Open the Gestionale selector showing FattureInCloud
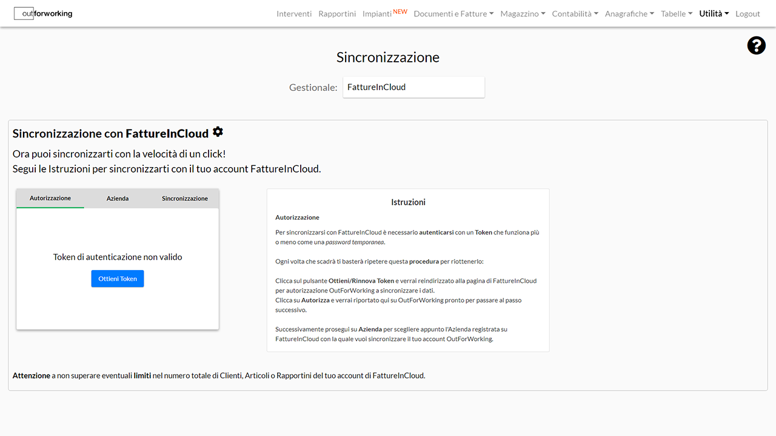This screenshot has height=436, width=776. click(x=413, y=87)
